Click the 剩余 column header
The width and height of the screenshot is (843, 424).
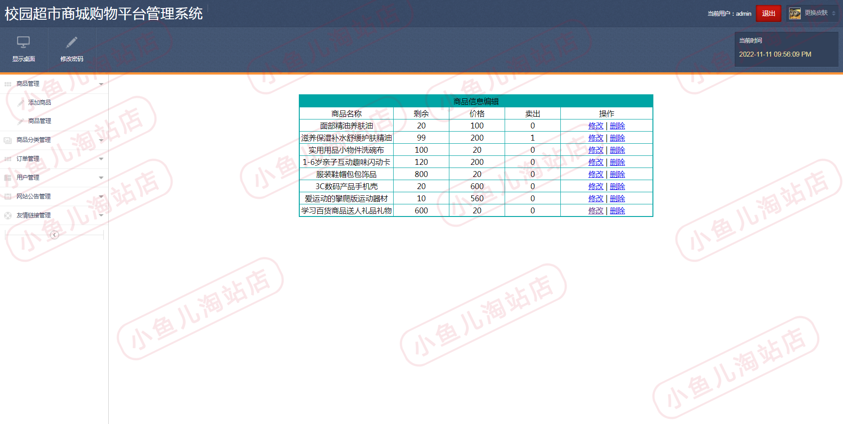click(x=421, y=114)
